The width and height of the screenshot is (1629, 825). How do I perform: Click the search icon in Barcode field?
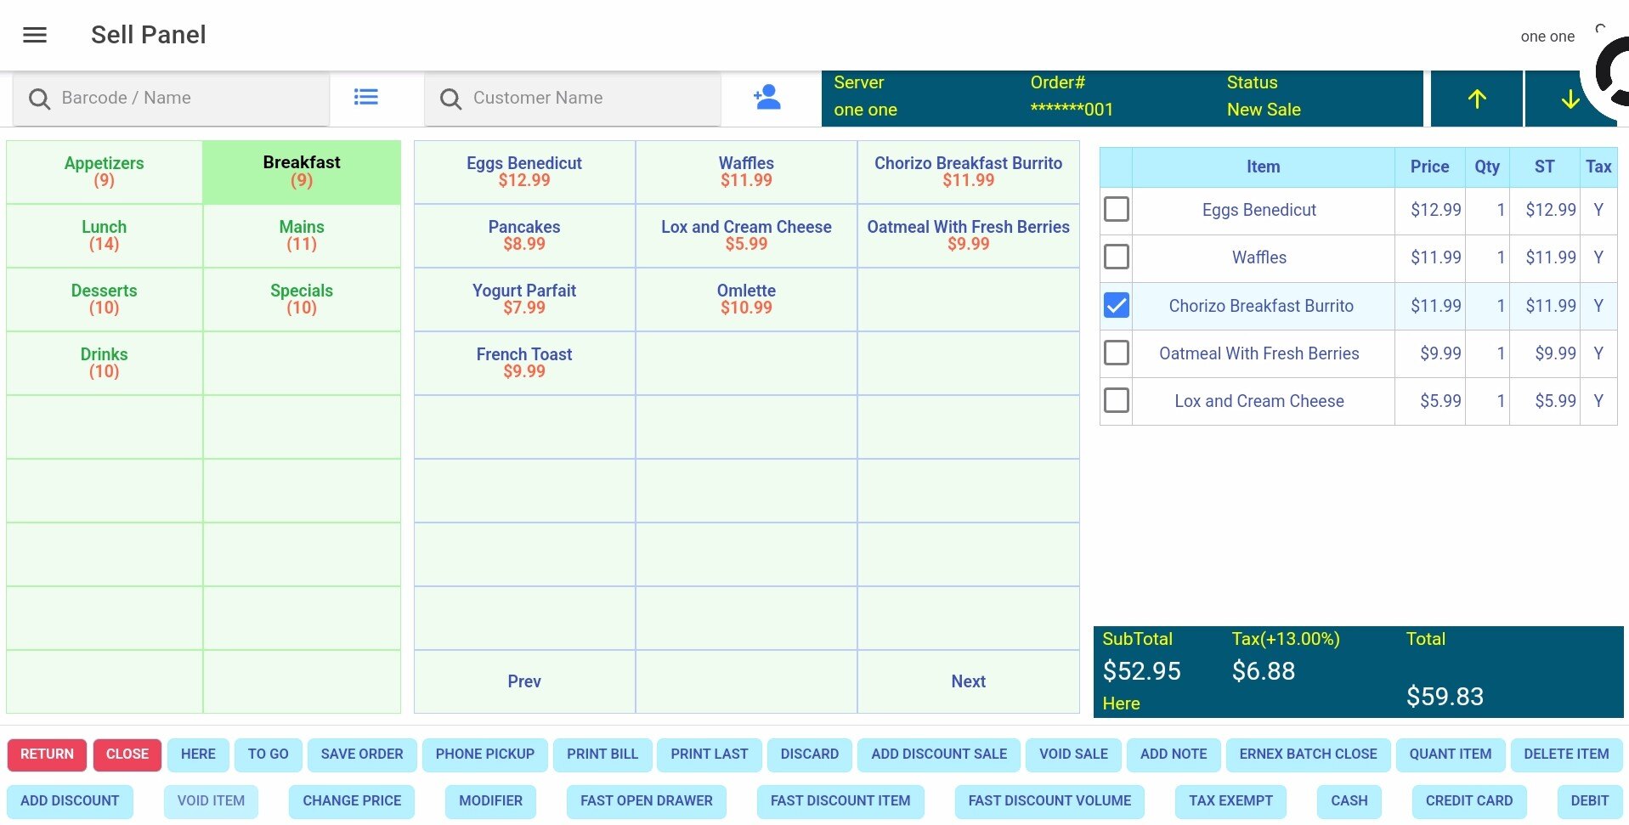[x=39, y=99]
